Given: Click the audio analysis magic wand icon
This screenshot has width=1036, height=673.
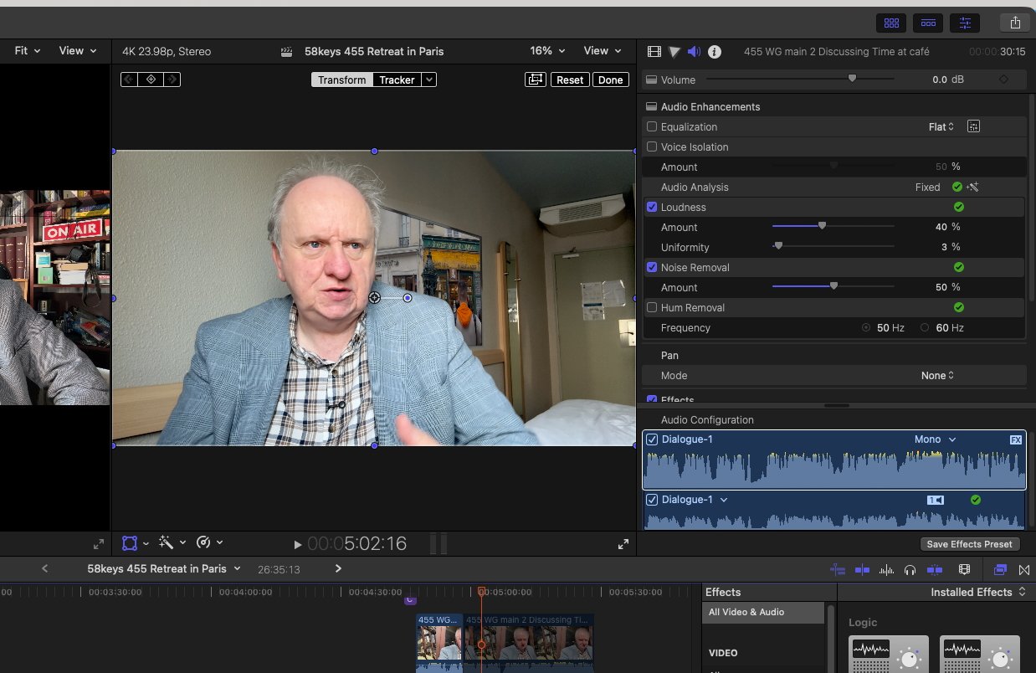Looking at the screenshot, I should (972, 188).
